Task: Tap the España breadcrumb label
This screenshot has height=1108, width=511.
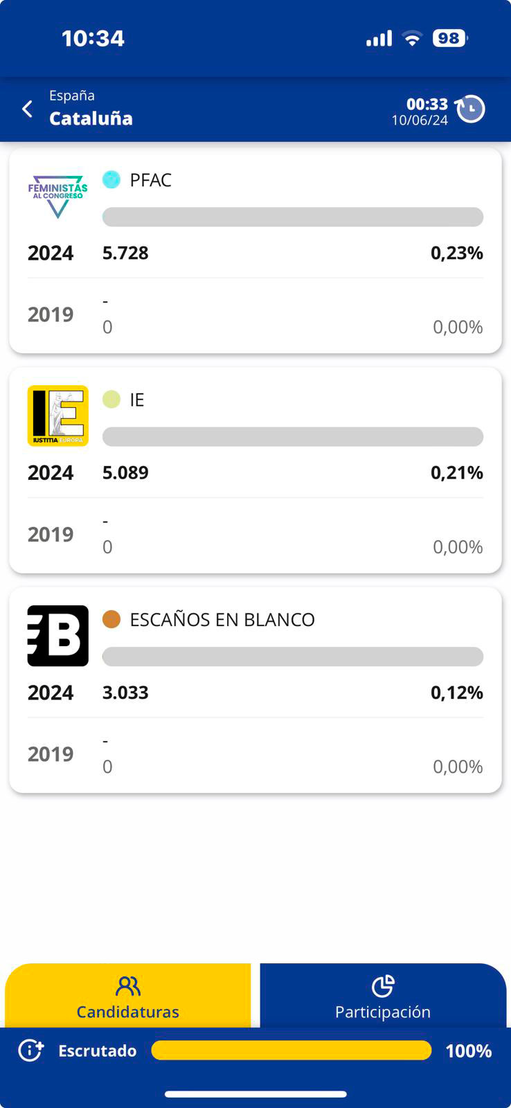Action: 72,96
